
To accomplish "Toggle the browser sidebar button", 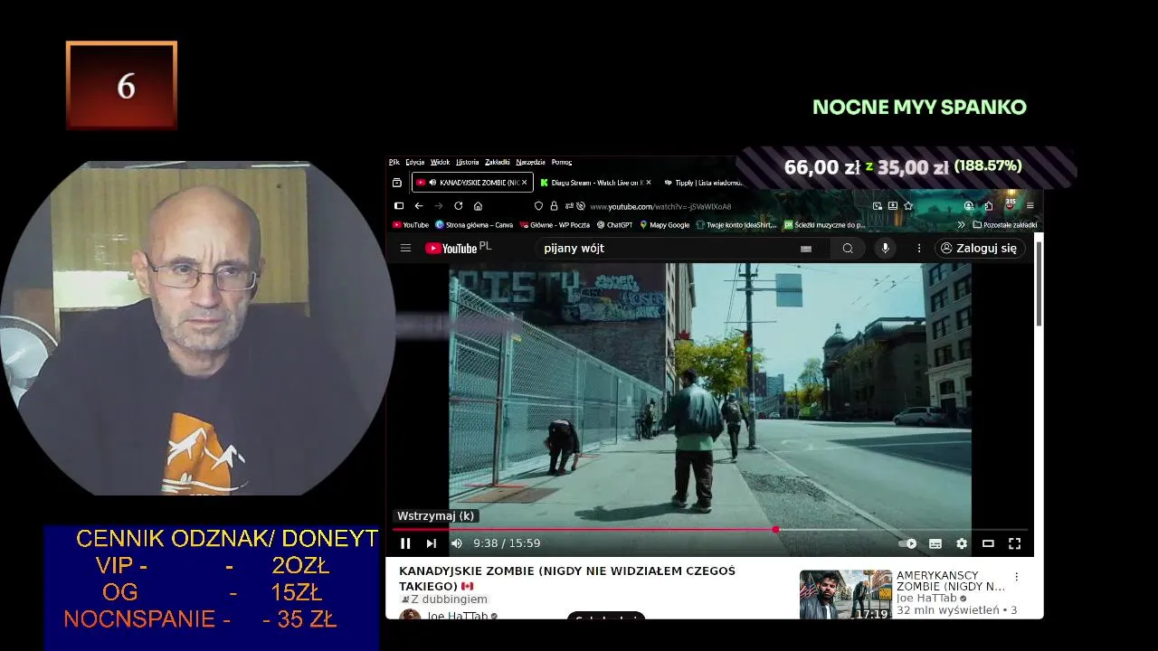I will tap(399, 206).
